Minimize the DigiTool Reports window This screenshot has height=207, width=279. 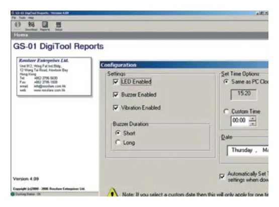(x=258, y=13)
